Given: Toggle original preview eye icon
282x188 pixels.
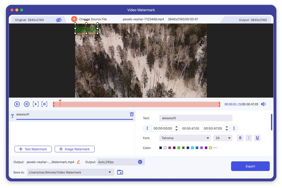Looking at the screenshot, I should click(59, 20).
